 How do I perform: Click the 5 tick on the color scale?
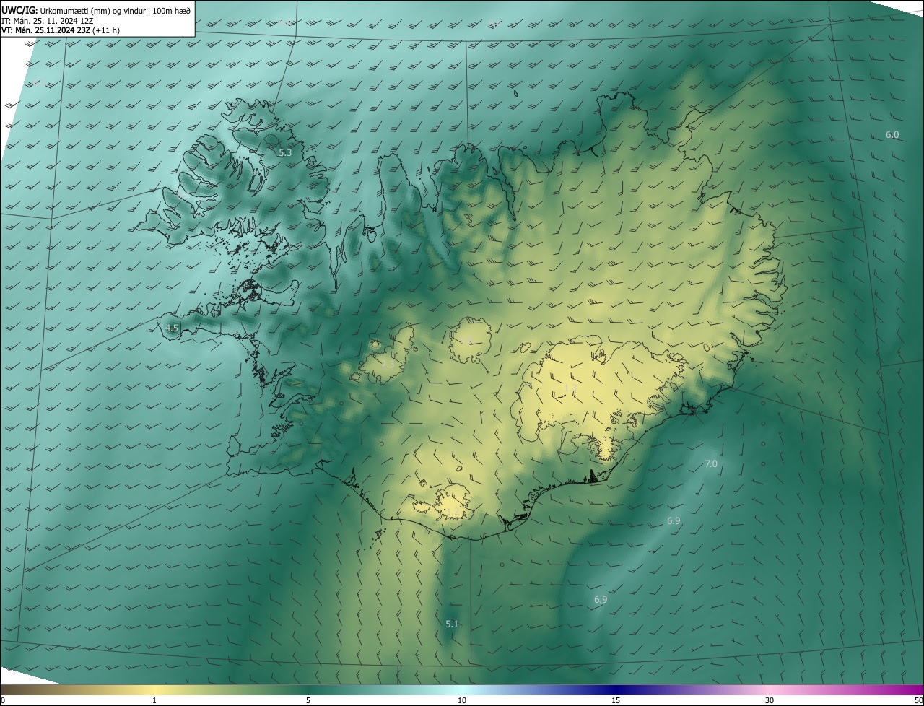[x=308, y=700]
